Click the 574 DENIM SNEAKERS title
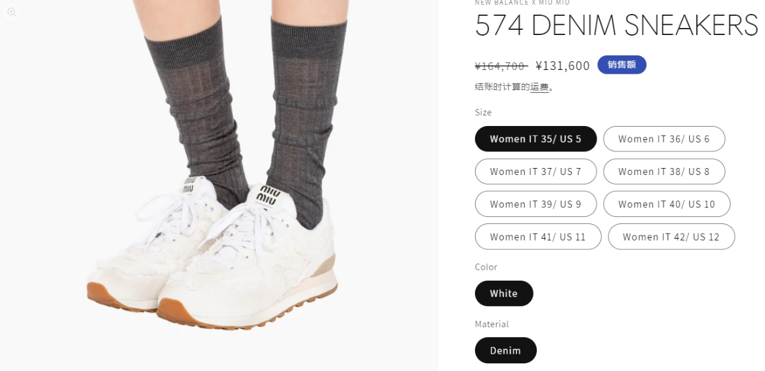Image resolution: width=765 pixels, height=371 pixels. (616, 25)
